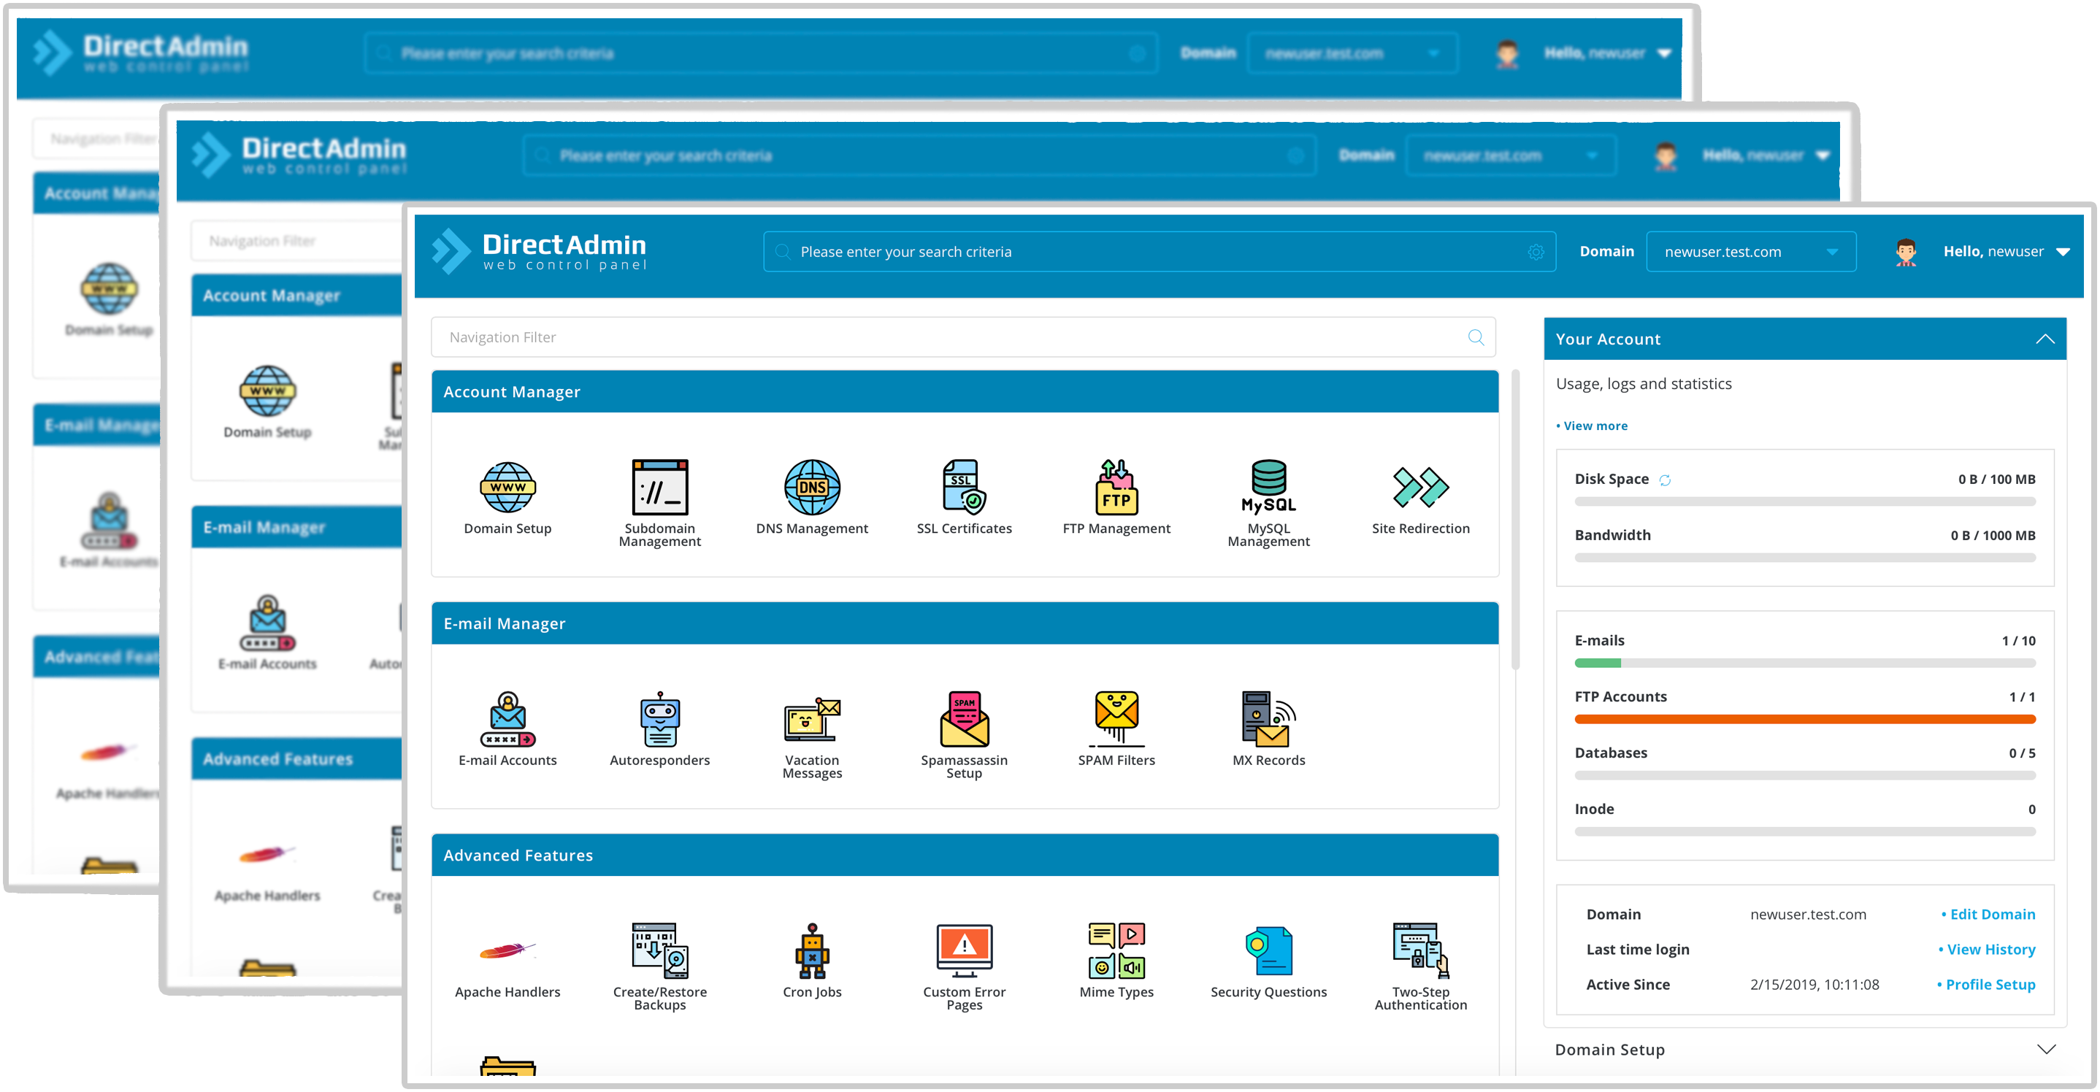
Task: Collapse the Your Account panel
Action: tap(2044, 339)
